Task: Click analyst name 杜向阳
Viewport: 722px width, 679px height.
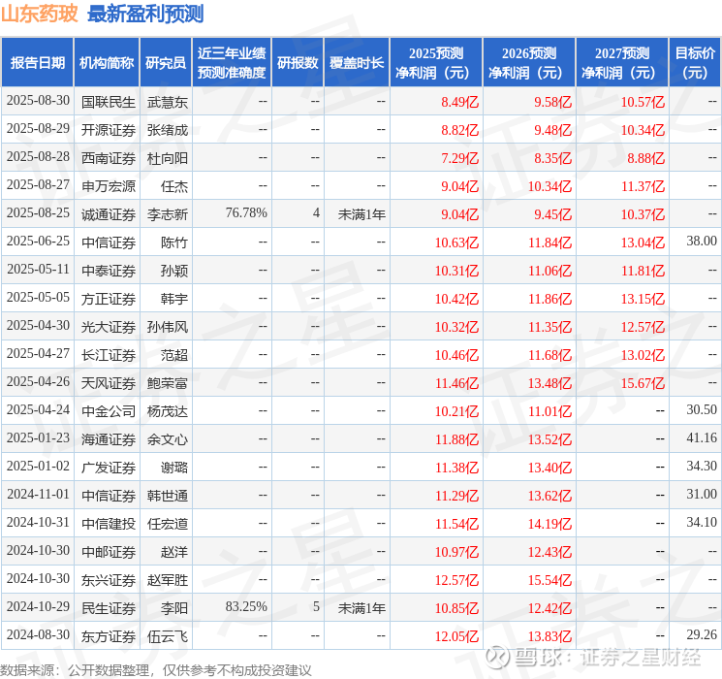Action: coord(168,158)
